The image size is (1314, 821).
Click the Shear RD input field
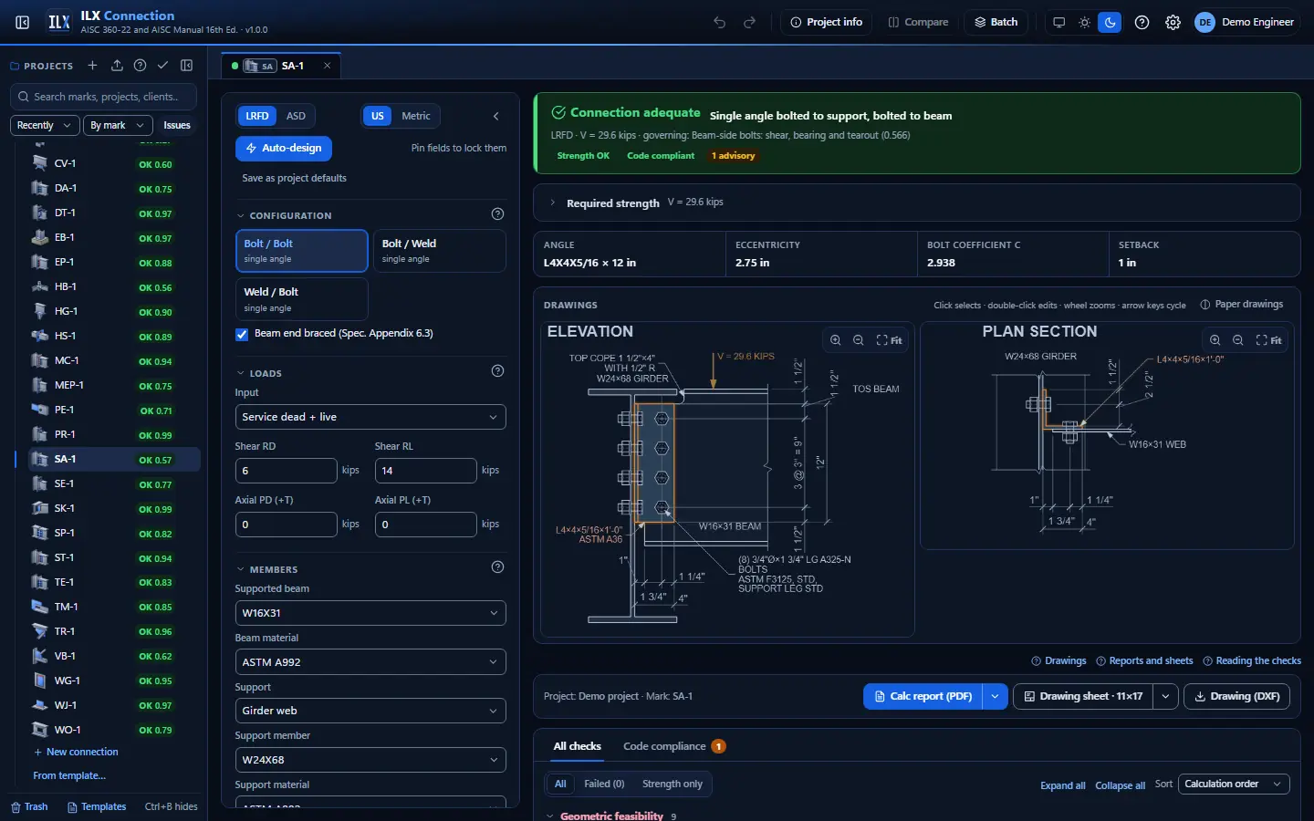pos(286,471)
